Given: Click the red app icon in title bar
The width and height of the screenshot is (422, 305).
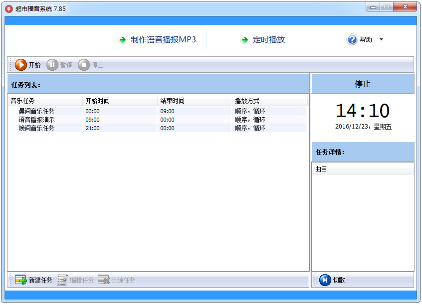Looking at the screenshot, I should point(9,9).
